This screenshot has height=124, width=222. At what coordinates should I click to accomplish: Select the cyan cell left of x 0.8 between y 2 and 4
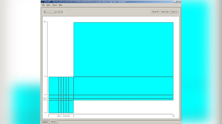(53, 86)
